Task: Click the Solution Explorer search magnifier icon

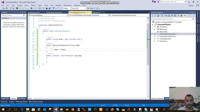Action: [193, 19]
